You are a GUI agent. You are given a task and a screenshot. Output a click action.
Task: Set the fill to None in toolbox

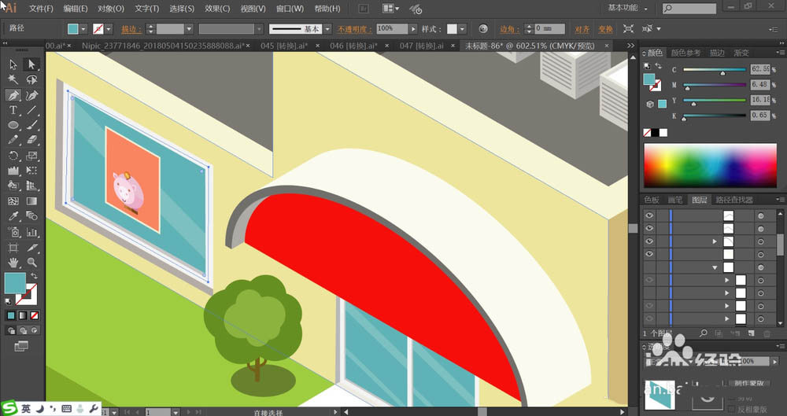(34, 315)
